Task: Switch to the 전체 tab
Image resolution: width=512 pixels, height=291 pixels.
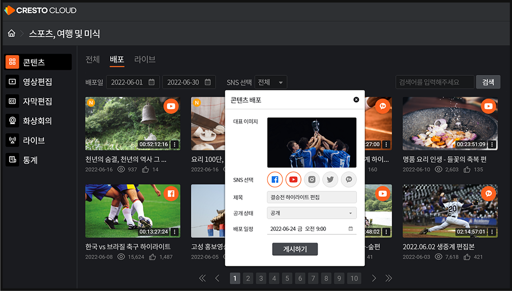Action: pos(92,60)
